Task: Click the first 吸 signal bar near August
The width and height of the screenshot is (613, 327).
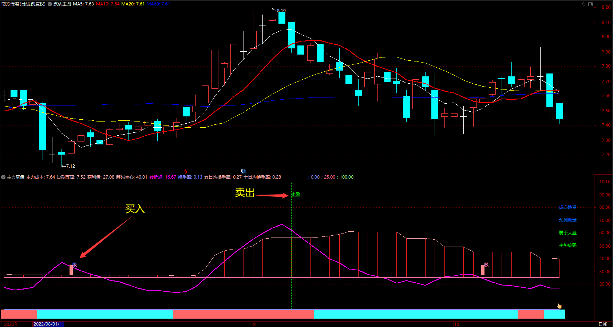Action: click(71, 270)
